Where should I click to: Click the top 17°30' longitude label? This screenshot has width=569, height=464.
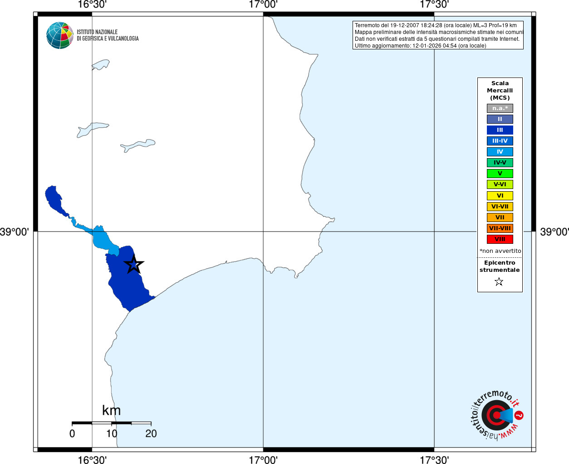click(x=434, y=5)
